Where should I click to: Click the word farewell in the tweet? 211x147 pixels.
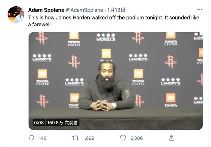42,25
